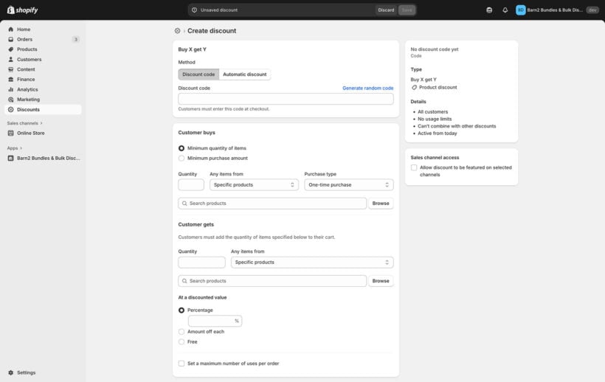
Task: Open the notifications bell icon
Action: [505, 10]
